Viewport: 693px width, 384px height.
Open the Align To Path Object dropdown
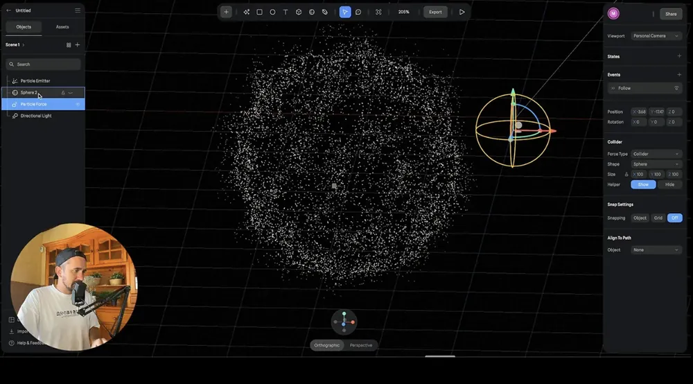point(656,250)
